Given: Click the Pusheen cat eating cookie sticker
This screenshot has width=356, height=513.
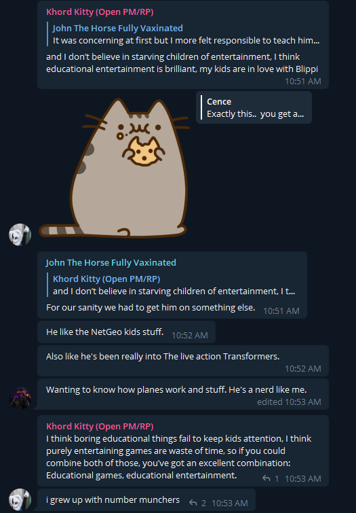Looking at the screenshot, I should click(x=114, y=168).
